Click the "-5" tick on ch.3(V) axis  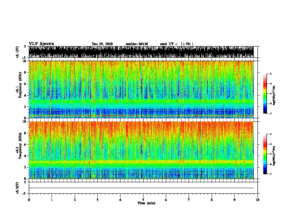[25, 194]
